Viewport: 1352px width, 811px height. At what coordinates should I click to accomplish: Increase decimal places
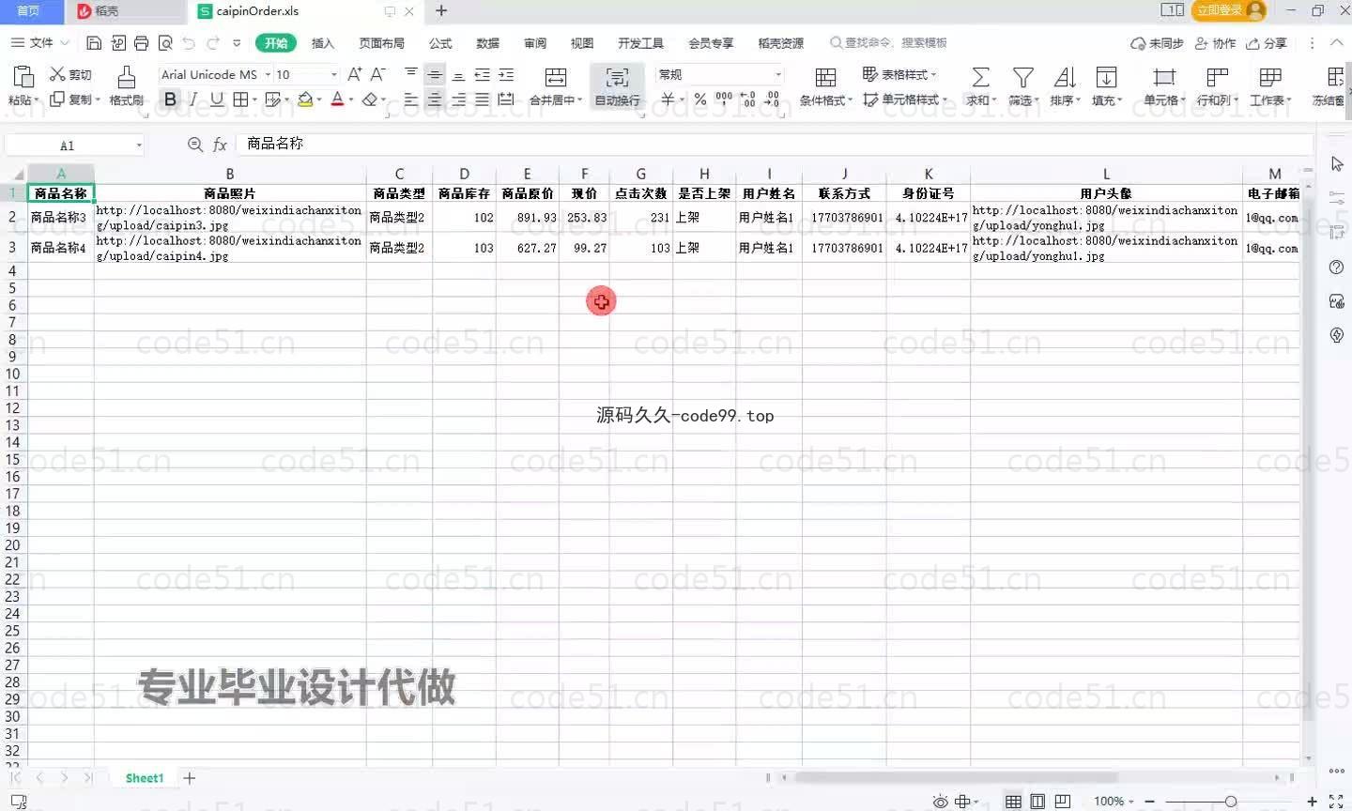748,99
